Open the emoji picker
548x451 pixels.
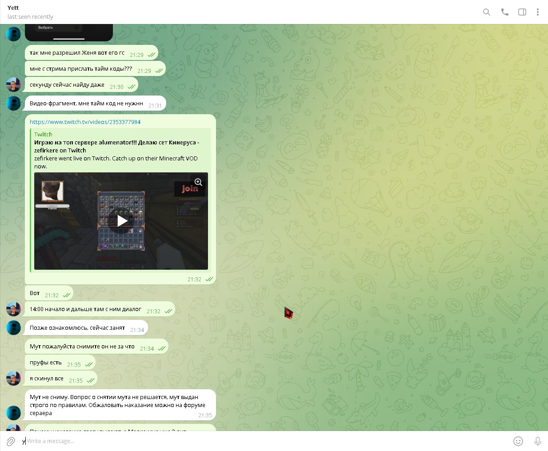click(x=518, y=441)
